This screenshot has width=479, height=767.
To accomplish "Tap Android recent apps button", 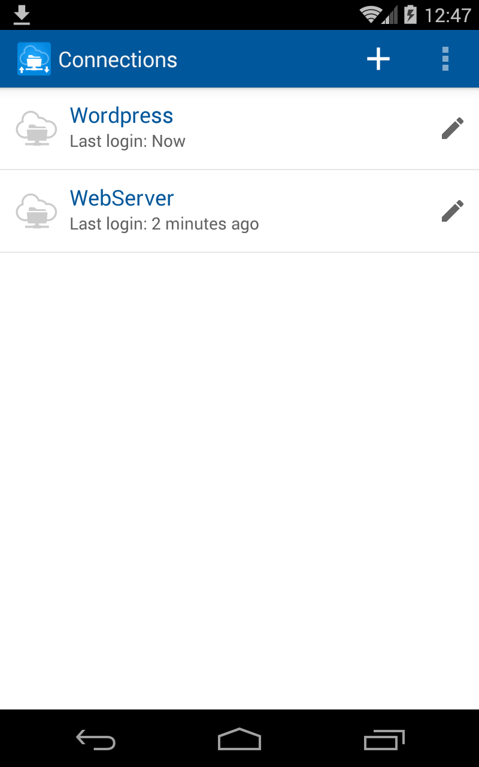I will (384, 740).
